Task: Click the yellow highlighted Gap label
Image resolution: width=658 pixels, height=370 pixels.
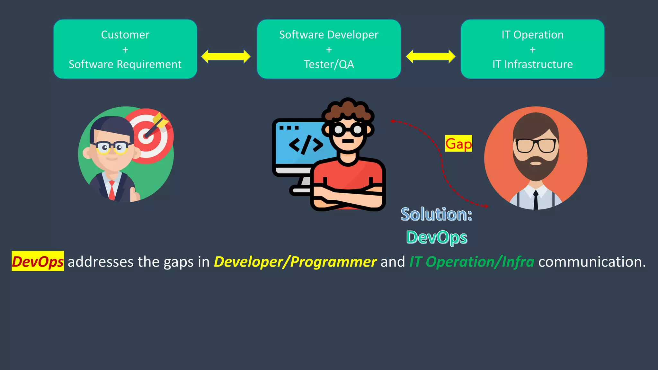Action: click(x=458, y=143)
